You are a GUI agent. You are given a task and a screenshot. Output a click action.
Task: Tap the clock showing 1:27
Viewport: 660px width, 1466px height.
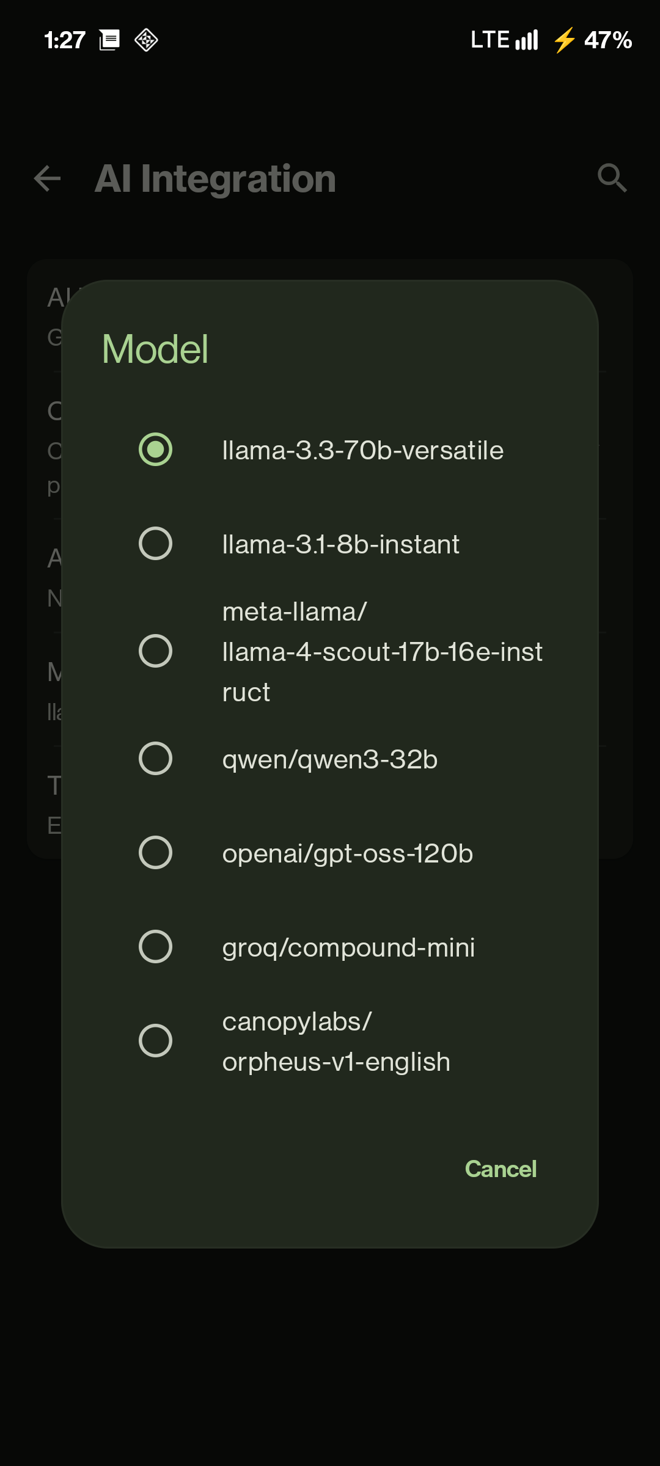click(x=64, y=40)
